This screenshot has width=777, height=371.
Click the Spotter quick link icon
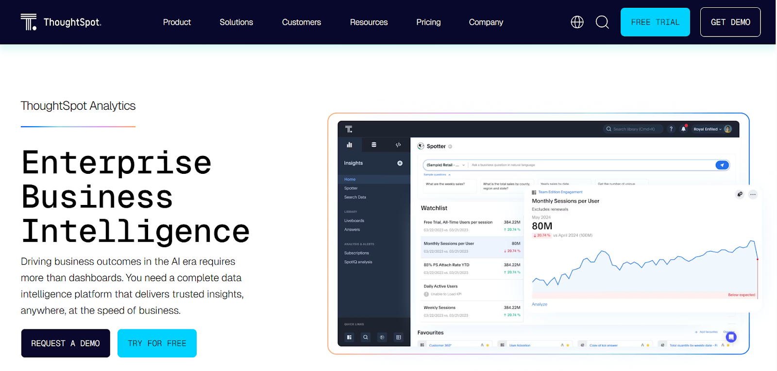coord(382,337)
